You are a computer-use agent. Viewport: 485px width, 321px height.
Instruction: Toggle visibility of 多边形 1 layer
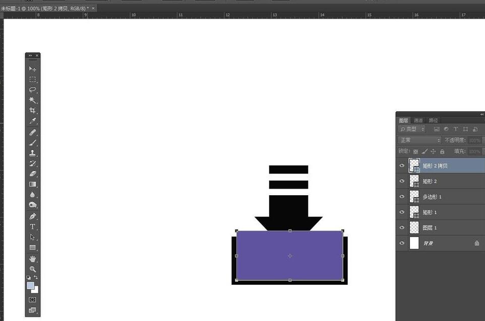coord(402,196)
